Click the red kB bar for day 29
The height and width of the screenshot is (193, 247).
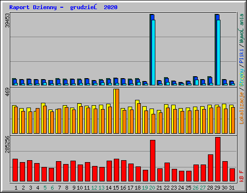click(218, 159)
